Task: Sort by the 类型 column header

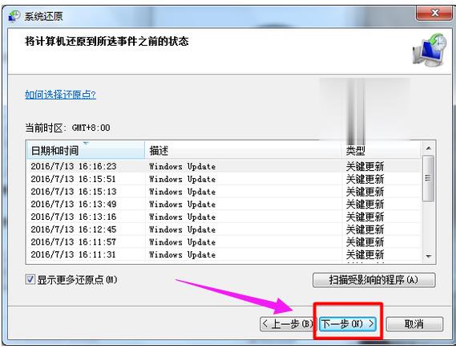Action: [381, 151]
